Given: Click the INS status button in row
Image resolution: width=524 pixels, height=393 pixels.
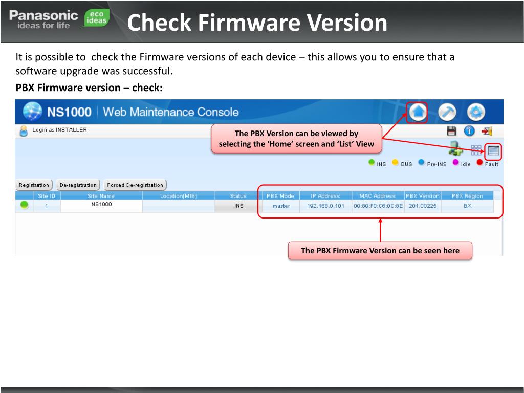Looking at the screenshot, I should [238, 206].
